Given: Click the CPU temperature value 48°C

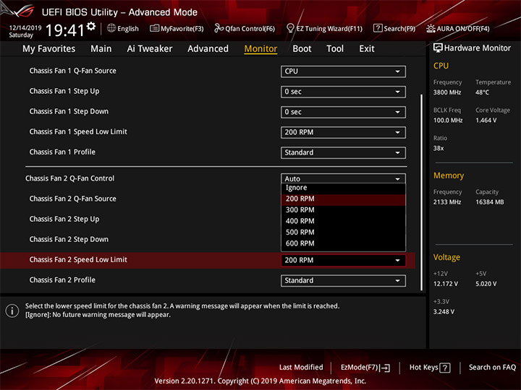Looking at the screenshot, I should (x=482, y=92).
